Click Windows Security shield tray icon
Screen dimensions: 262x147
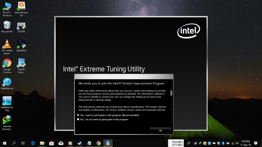coord(219,143)
